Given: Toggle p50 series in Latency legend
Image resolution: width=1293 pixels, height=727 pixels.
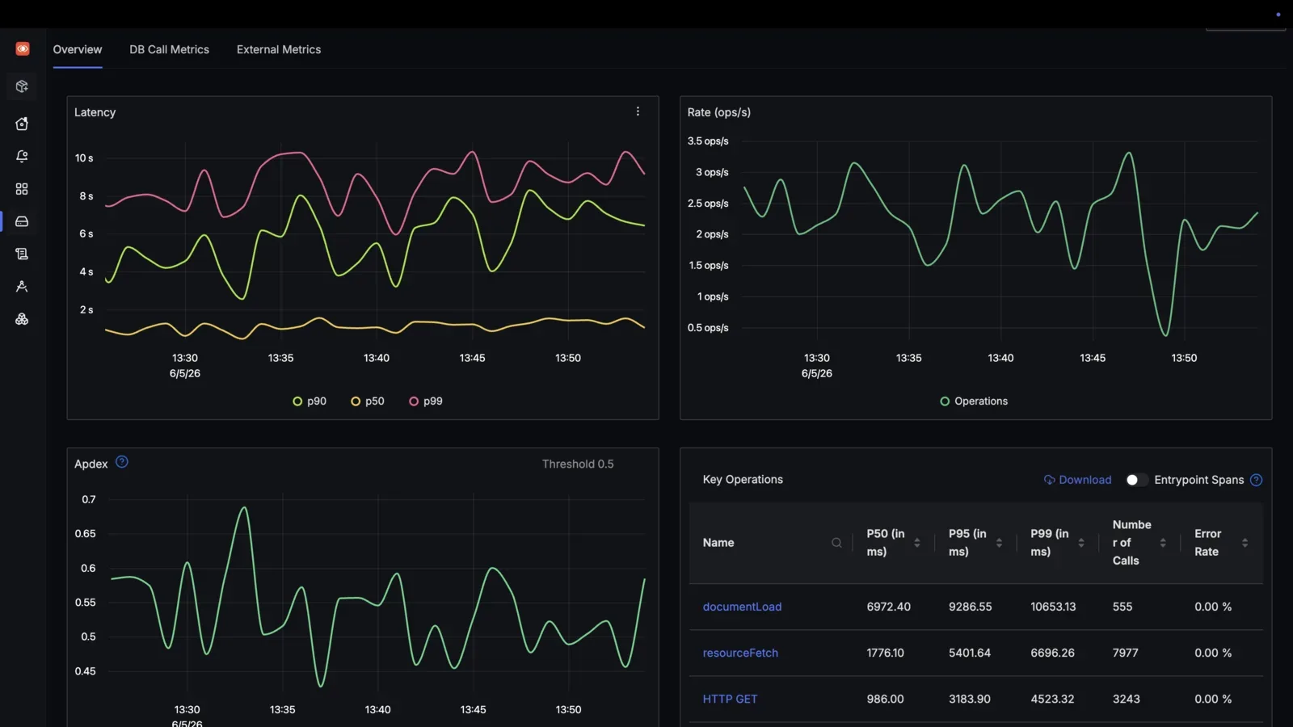Looking at the screenshot, I should click(368, 401).
